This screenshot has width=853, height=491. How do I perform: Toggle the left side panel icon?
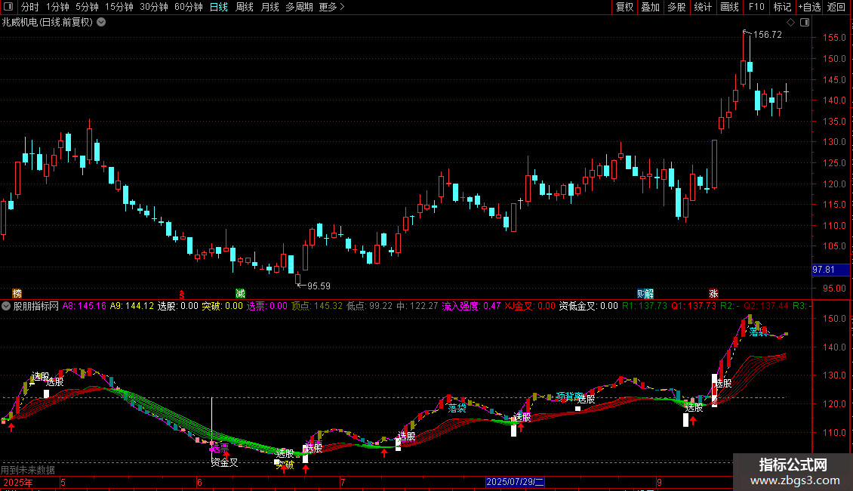click(x=8, y=7)
